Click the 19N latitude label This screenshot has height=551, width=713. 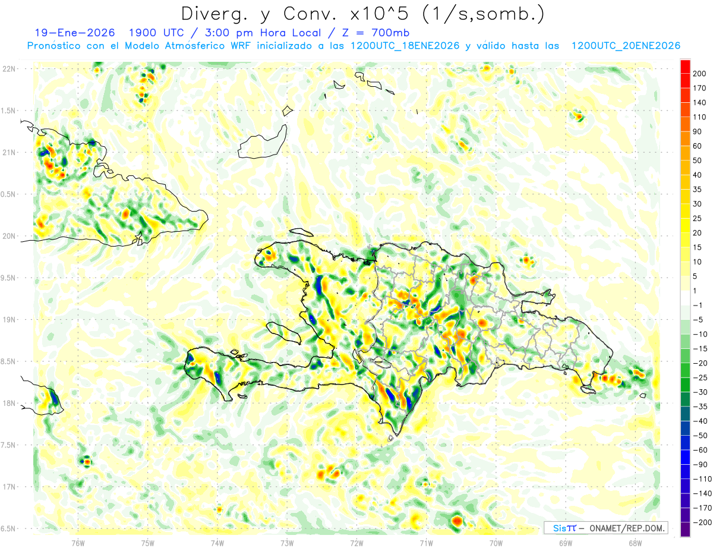pyautogui.click(x=9, y=319)
